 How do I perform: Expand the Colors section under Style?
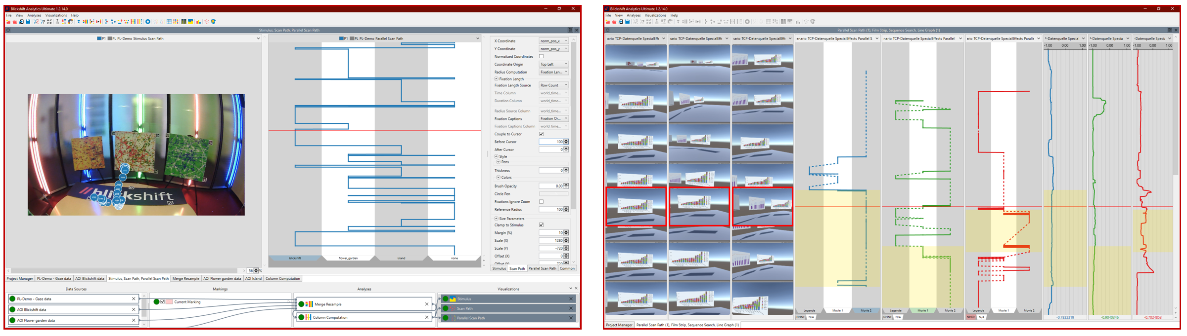tap(498, 177)
